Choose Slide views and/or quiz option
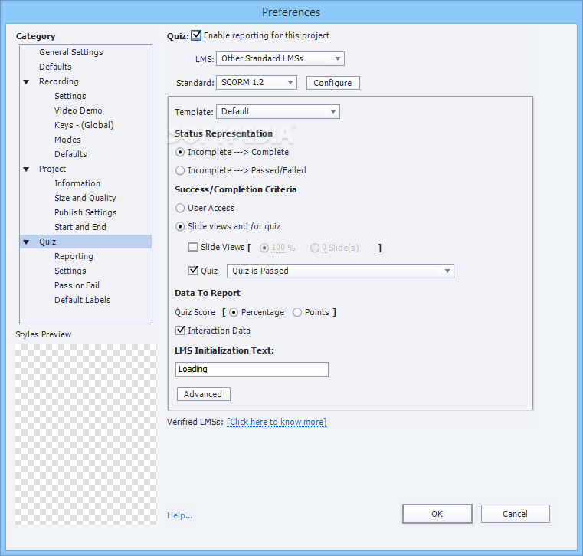 [x=180, y=226]
